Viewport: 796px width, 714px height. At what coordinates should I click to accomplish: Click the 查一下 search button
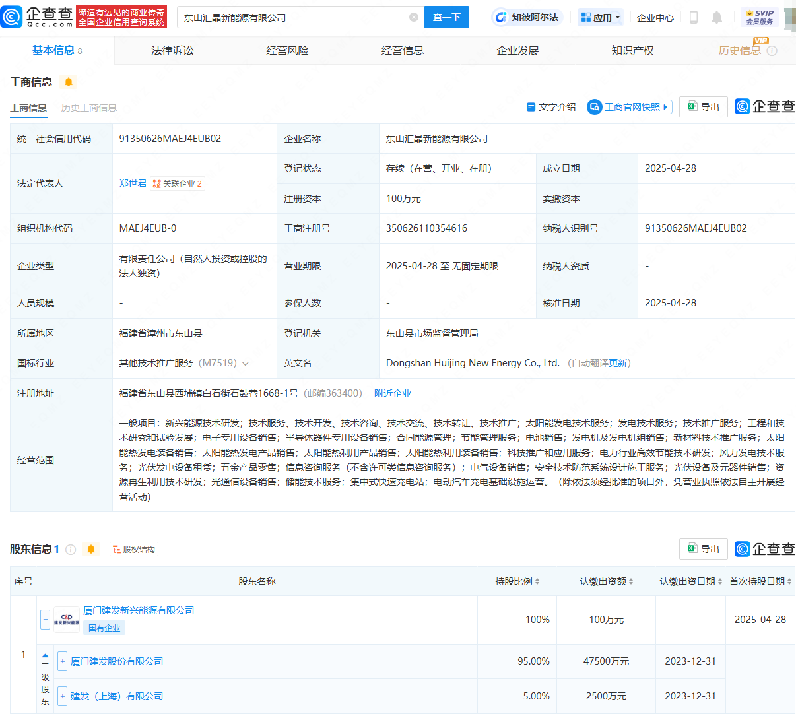(x=447, y=17)
